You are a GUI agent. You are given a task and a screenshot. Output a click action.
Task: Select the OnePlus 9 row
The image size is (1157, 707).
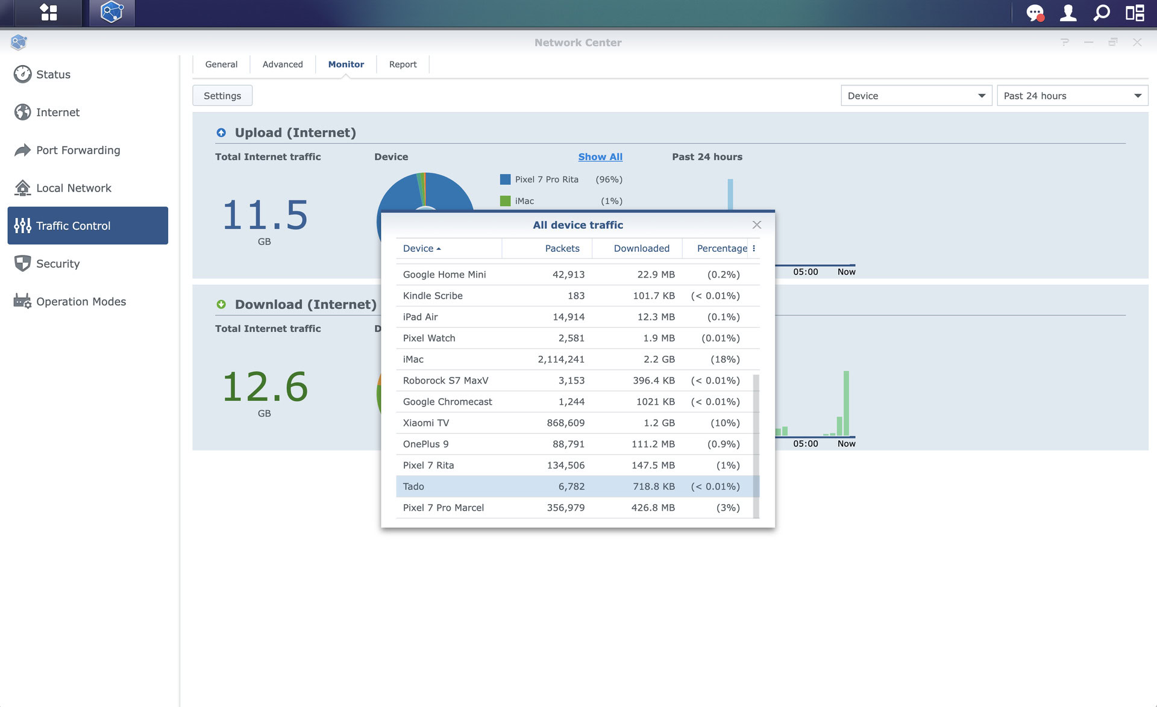click(x=574, y=444)
